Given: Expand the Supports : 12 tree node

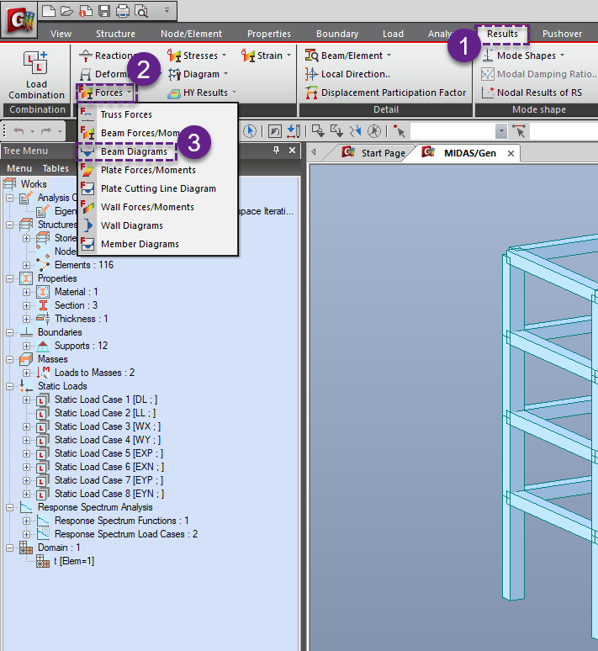Looking at the screenshot, I should [x=27, y=347].
